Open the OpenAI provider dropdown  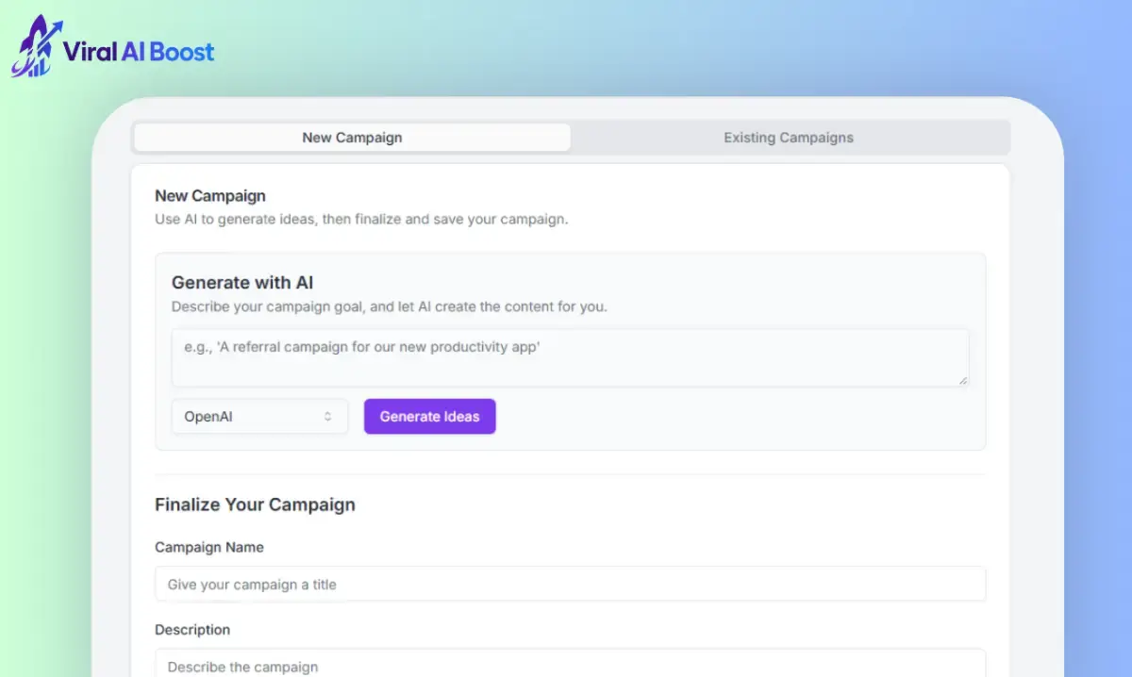(x=259, y=416)
